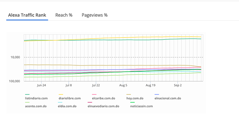This screenshot has height=135, width=239.
Task: Select the elcaribe.com.do legend label
Action: pyautogui.click(x=103, y=98)
